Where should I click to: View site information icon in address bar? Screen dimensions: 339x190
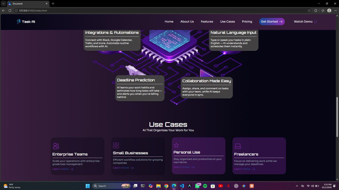point(16,10)
